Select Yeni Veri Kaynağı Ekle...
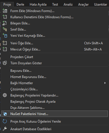This screenshot has width=109, height=133. tap(55, 36)
